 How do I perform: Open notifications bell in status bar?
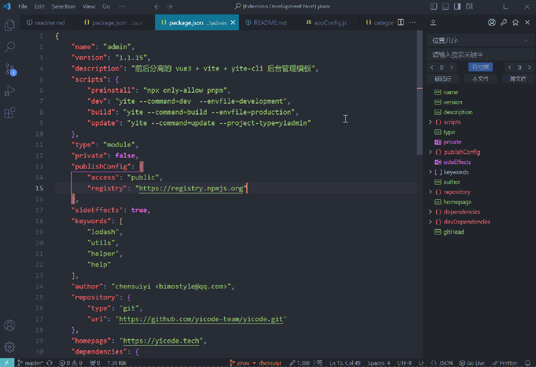click(528, 363)
